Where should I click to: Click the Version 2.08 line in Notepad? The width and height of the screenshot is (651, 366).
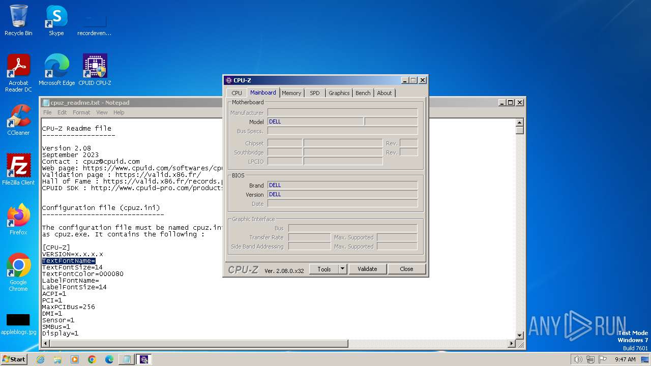coord(66,148)
